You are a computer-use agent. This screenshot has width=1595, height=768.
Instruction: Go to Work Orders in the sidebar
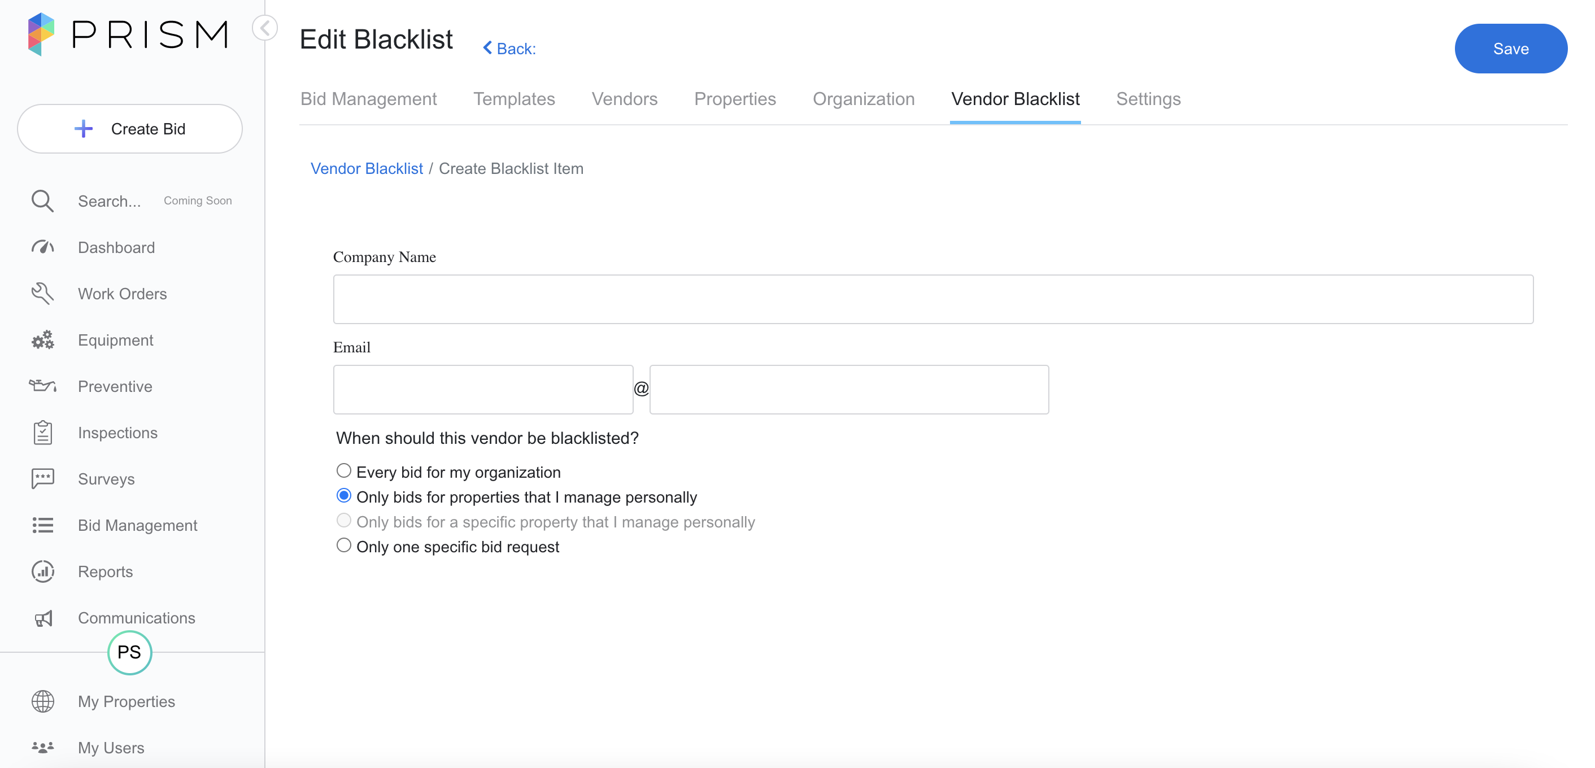pyautogui.click(x=123, y=294)
